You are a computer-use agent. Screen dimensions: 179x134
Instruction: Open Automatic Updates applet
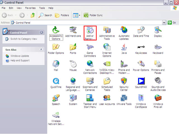tap(124, 33)
